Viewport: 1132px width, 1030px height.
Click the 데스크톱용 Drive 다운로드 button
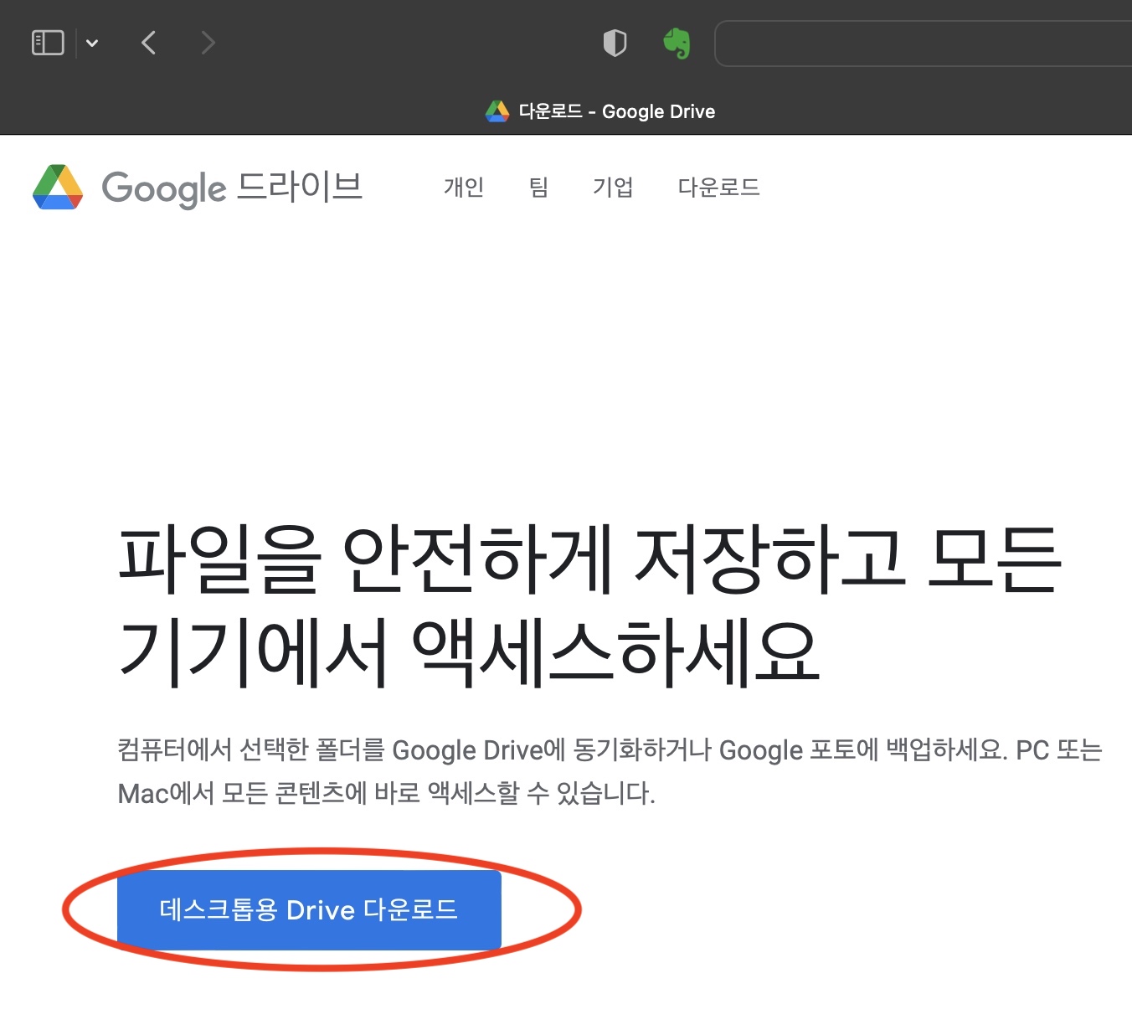coord(309,909)
